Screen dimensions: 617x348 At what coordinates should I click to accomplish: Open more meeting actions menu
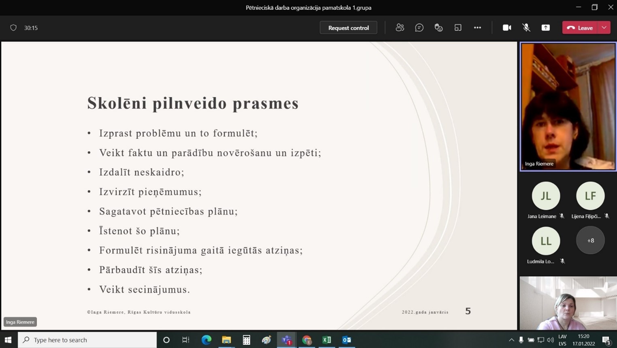click(x=477, y=27)
